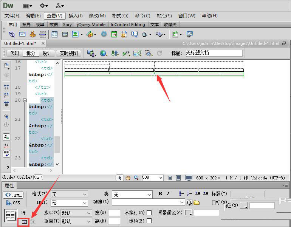Open the 50% zoom level dropdown
The height and width of the screenshot is (227, 291).
[161, 178]
